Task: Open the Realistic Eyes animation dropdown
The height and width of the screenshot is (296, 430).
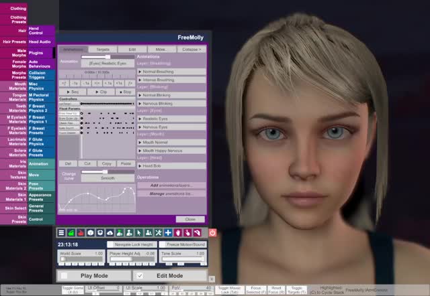Action: (107, 63)
